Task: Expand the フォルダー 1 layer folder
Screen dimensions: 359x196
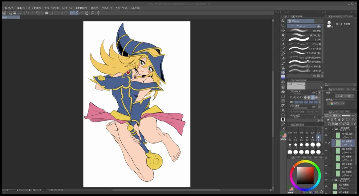Action: tap(333, 180)
